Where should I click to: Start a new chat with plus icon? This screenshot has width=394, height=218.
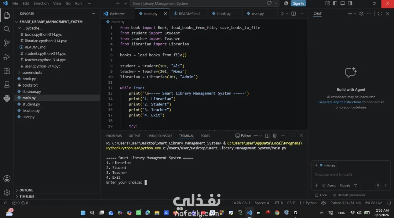[350, 14]
